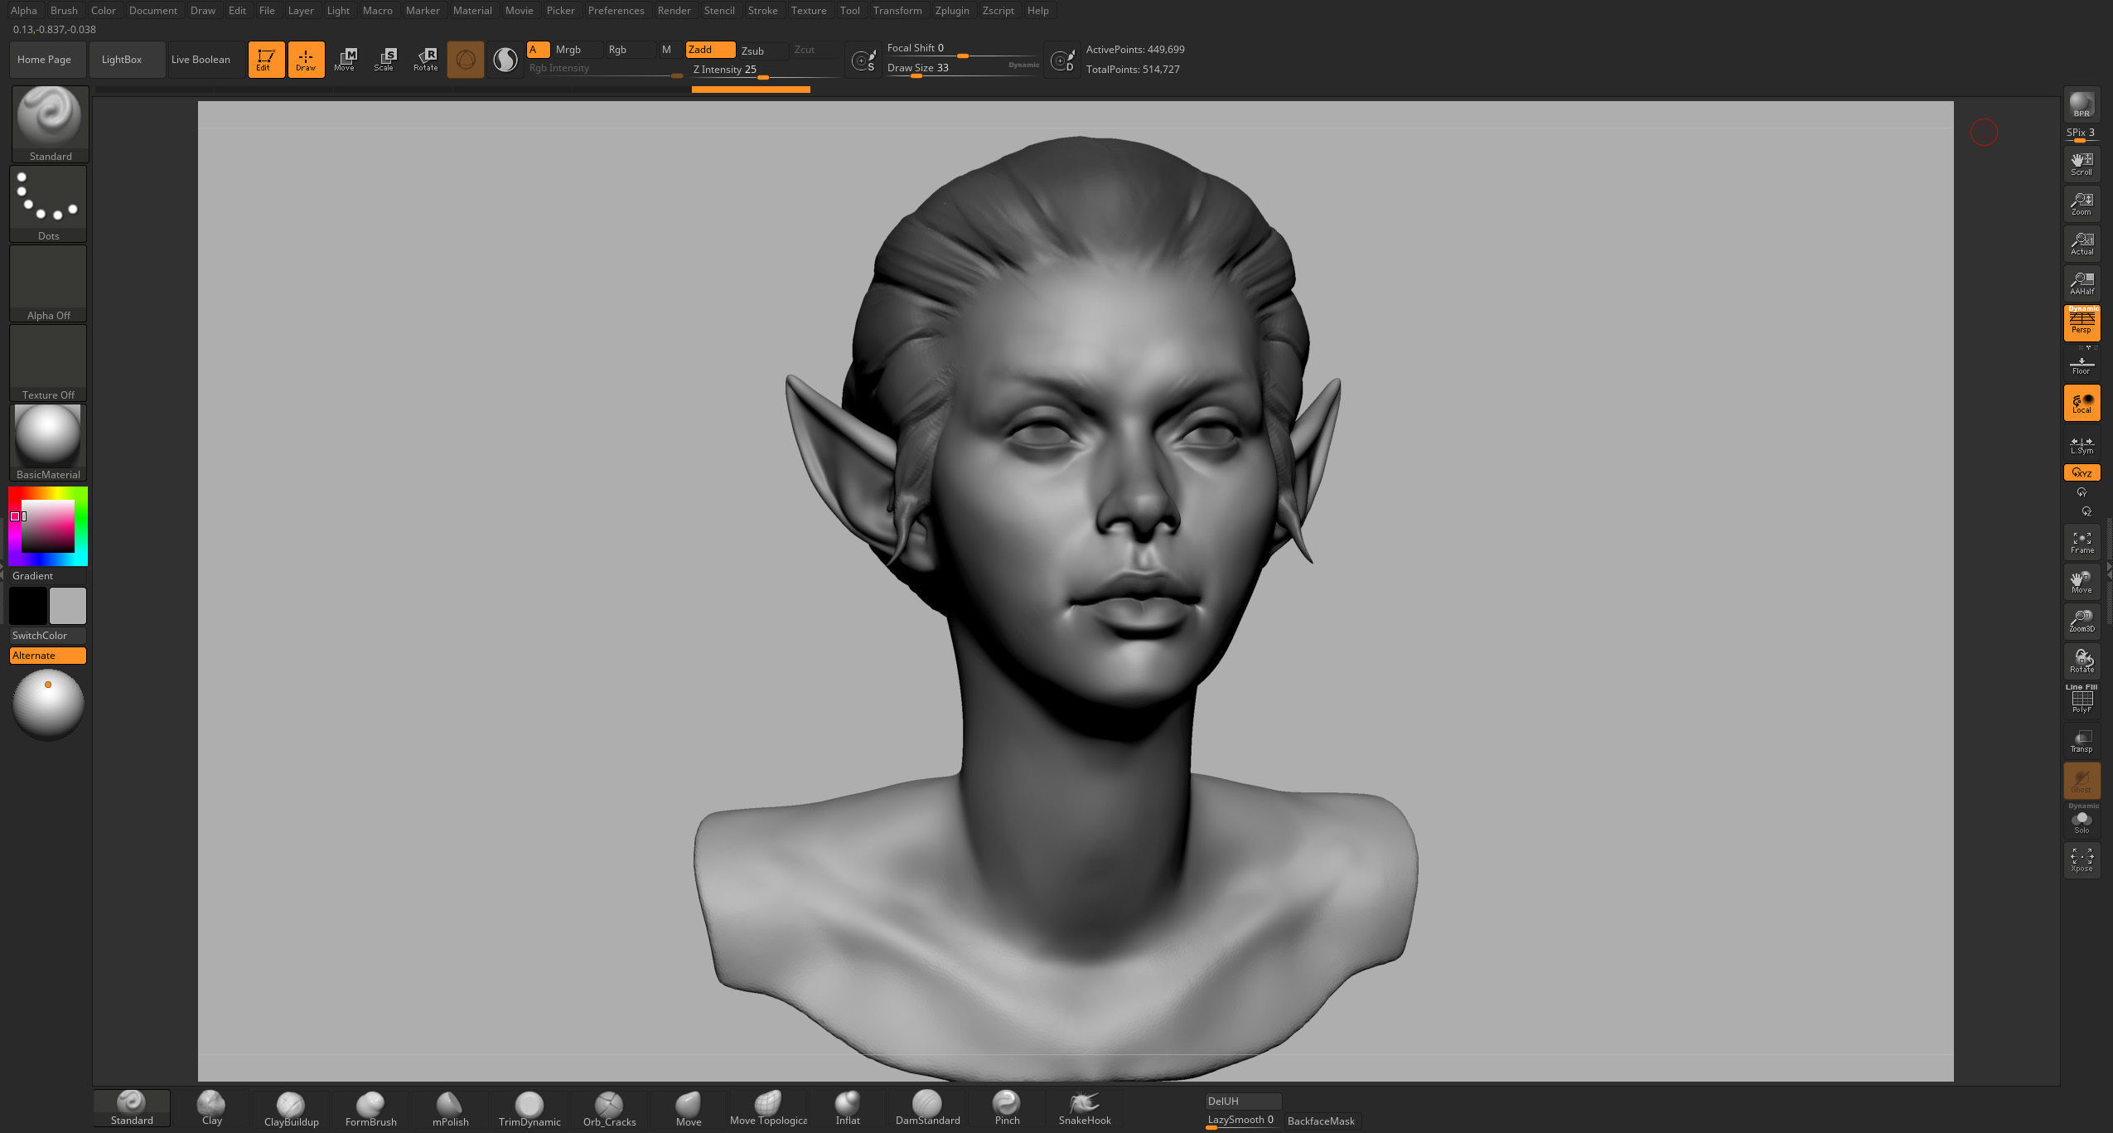This screenshot has height=1133, width=2113.
Task: Toggle the Mrgb mode button
Action: coord(578,50)
